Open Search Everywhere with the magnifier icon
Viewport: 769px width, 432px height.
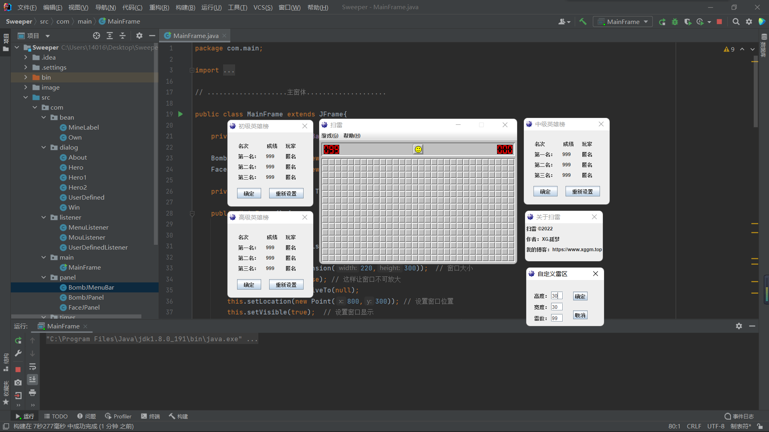coord(736,22)
